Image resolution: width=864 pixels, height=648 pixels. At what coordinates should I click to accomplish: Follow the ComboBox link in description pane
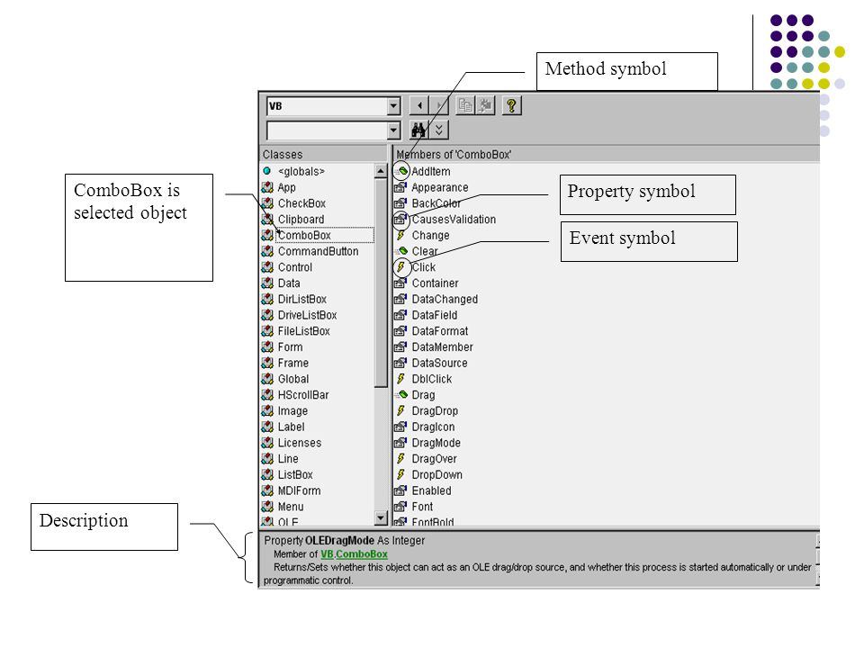(x=362, y=554)
